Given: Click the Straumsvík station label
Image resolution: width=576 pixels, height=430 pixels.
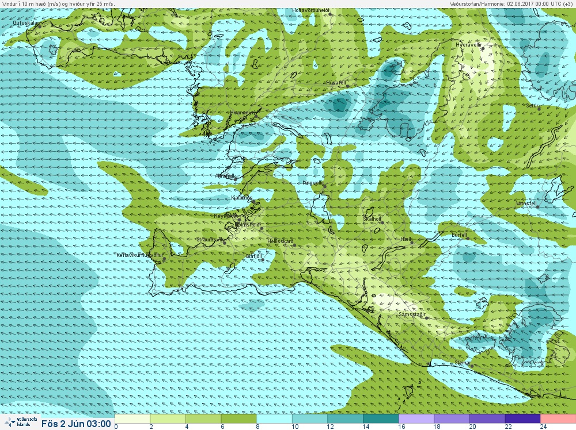Looking at the screenshot, I should pyautogui.click(x=210, y=240).
